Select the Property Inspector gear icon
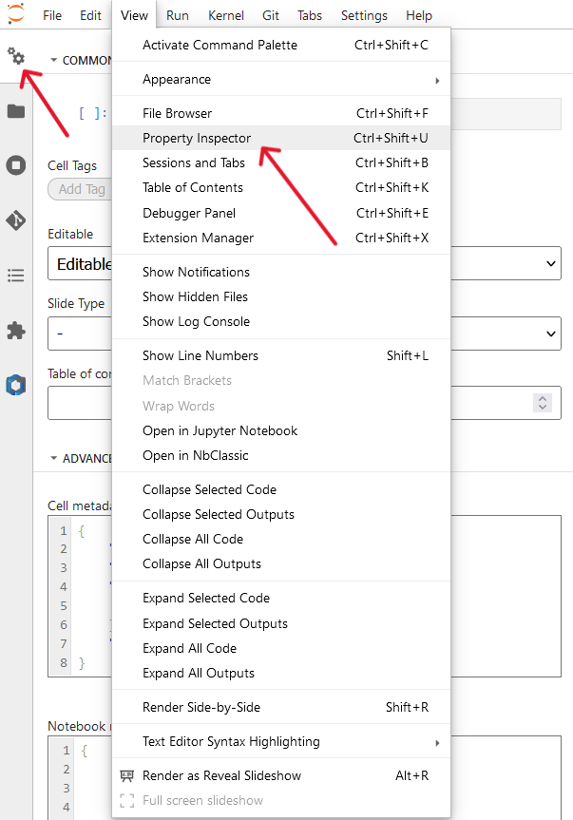 (x=15, y=57)
